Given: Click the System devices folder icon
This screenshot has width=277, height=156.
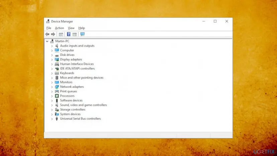Looking at the screenshot, I should 57,114.
